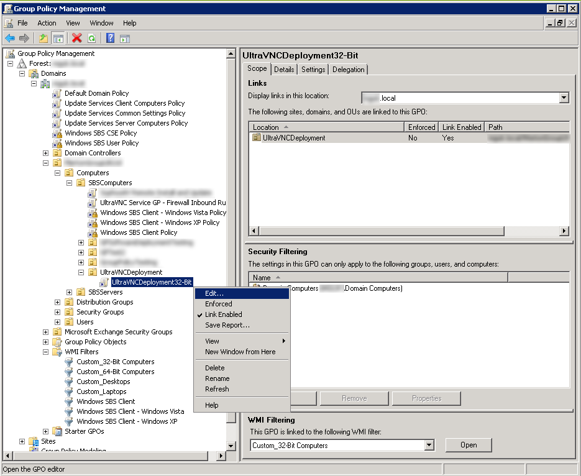Click the Sites node icon

34,441
